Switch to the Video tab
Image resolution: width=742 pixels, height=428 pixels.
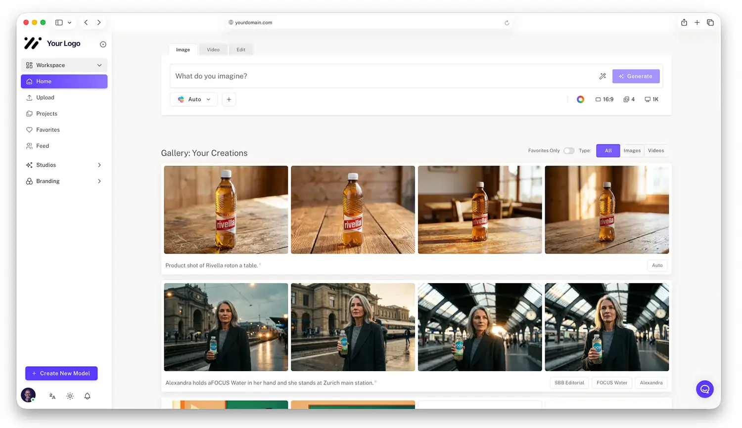click(x=213, y=50)
